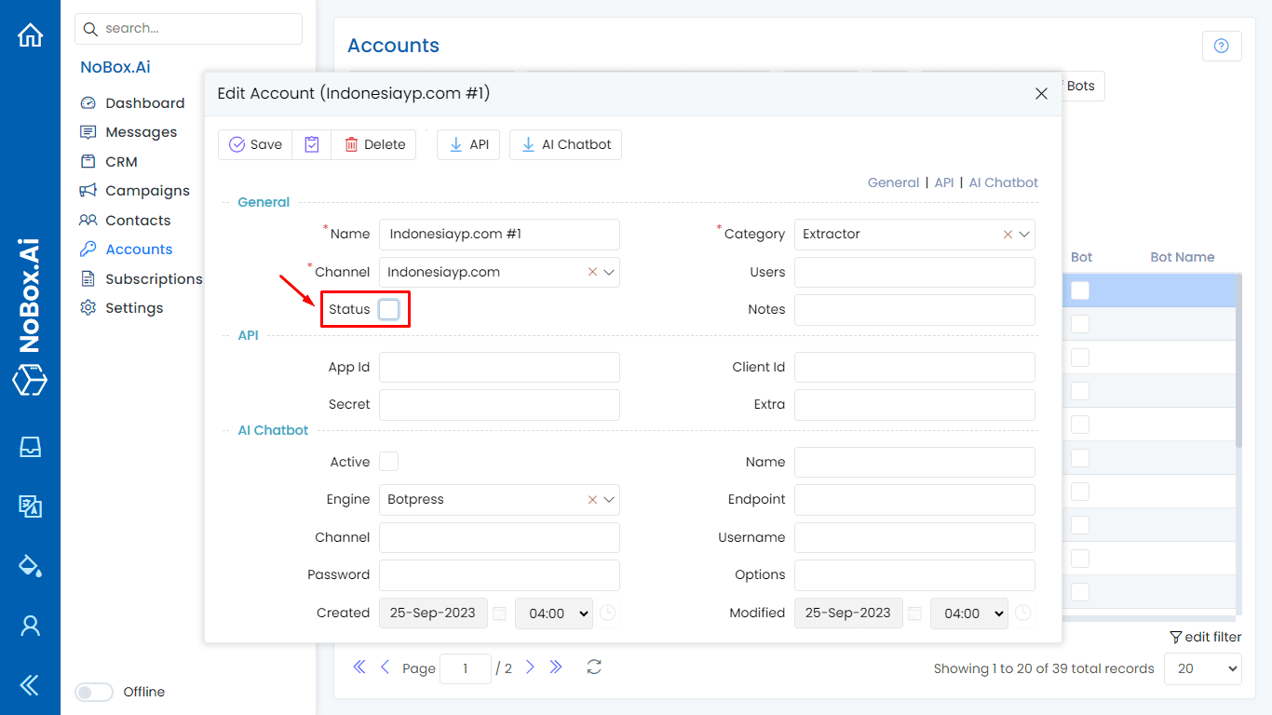Open the inbox tray icon
1272x715 pixels.
coord(30,447)
